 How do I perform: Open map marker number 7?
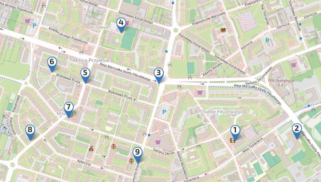click(68, 108)
